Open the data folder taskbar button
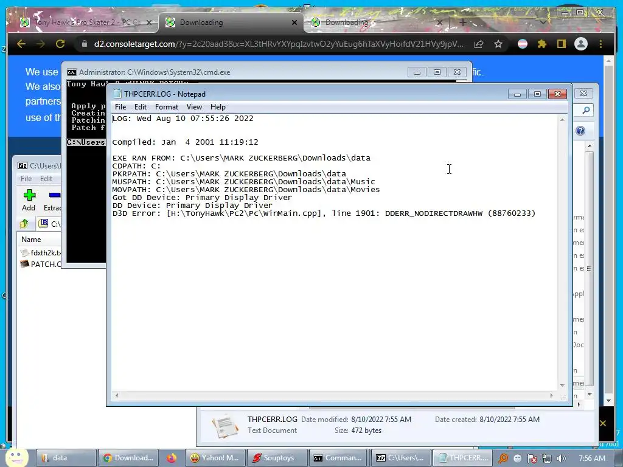 [66, 458]
